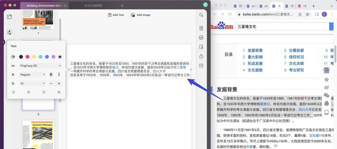The height and width of the screenshot is (149, 337).
Task: Click the favorite star in Baike side toolbar
Action: [327, 80]
